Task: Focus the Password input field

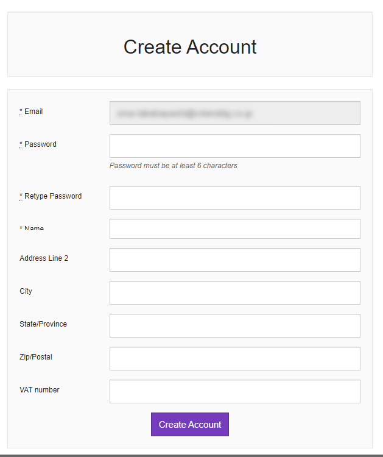Action: [x=234, y=146]
